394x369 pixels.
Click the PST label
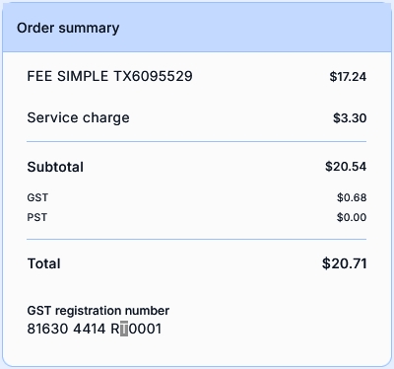37,217
